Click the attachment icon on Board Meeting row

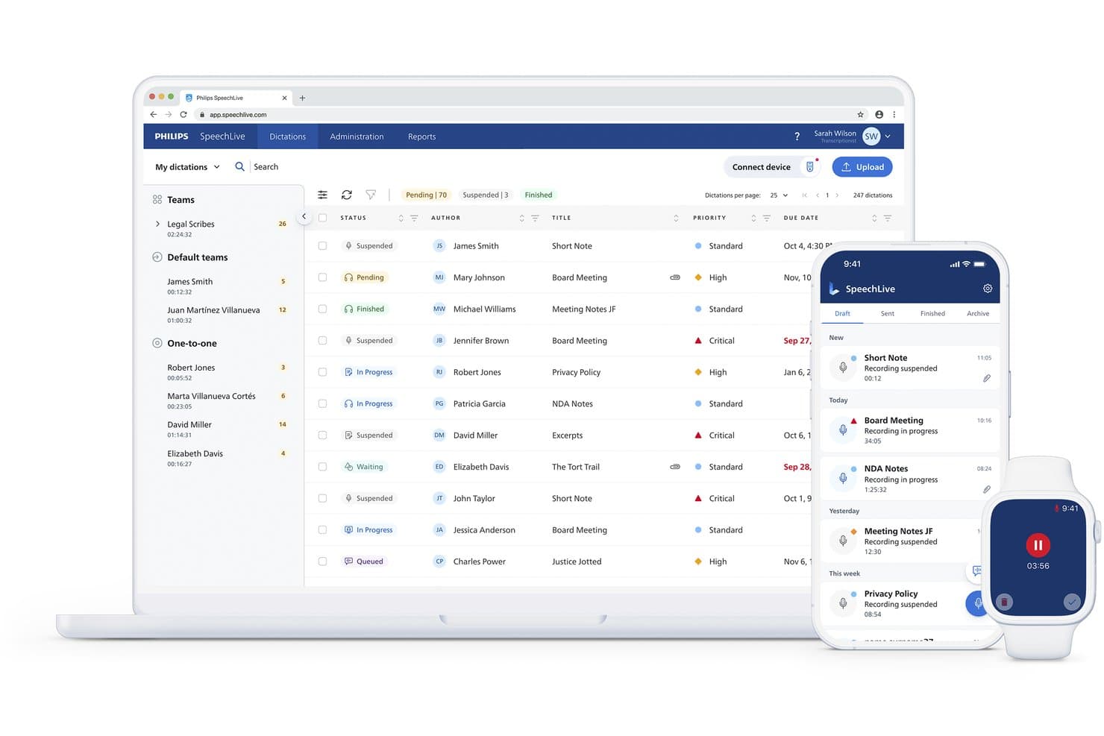click(675, 277)
